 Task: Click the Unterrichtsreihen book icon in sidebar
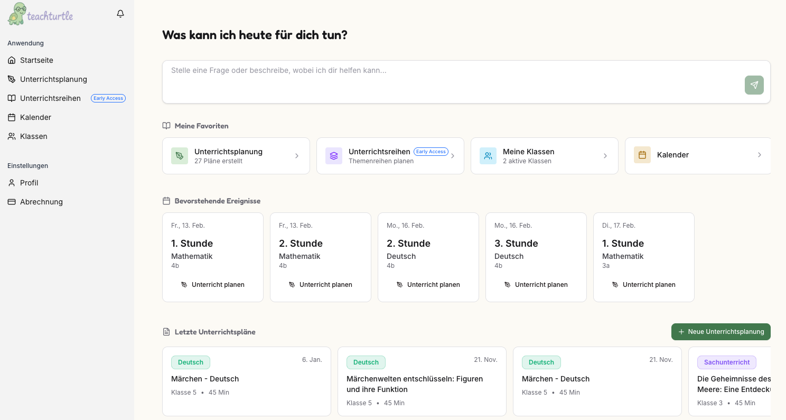point(12,98)
